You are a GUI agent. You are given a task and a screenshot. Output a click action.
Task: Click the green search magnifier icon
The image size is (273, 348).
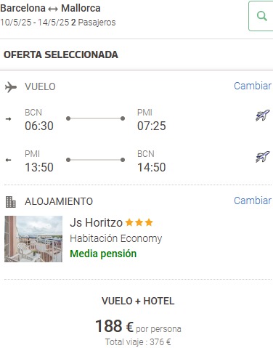click(262, 16)
